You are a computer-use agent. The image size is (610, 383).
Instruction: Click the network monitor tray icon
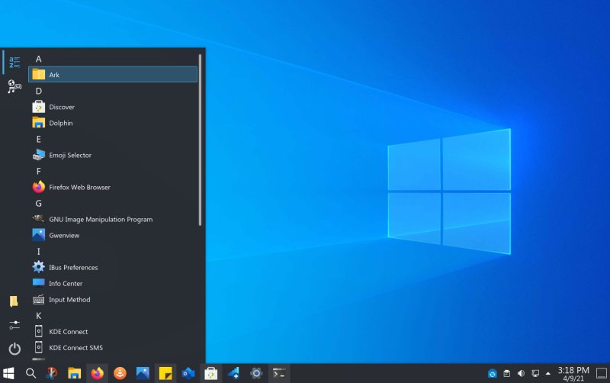tap(535, 373)
